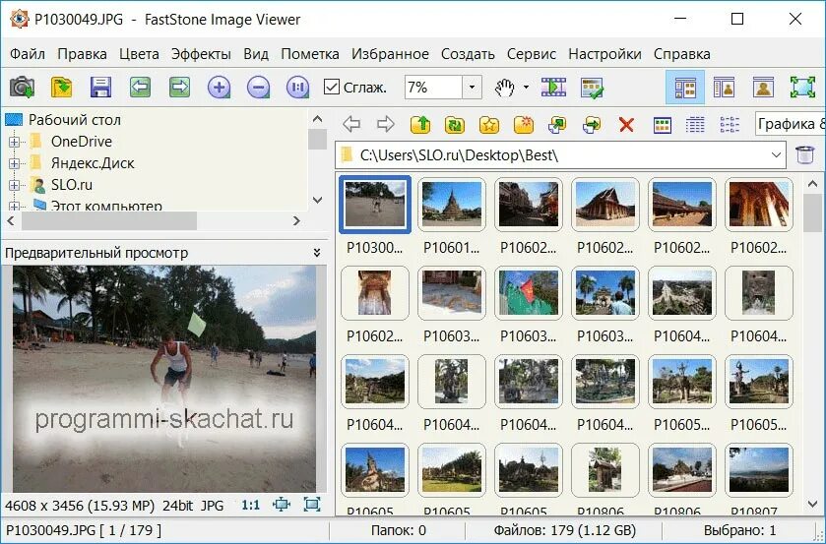This screenshot has width=826, height=544.
Task: Expand the OneDrive tree node
Action: coord(14,142)
